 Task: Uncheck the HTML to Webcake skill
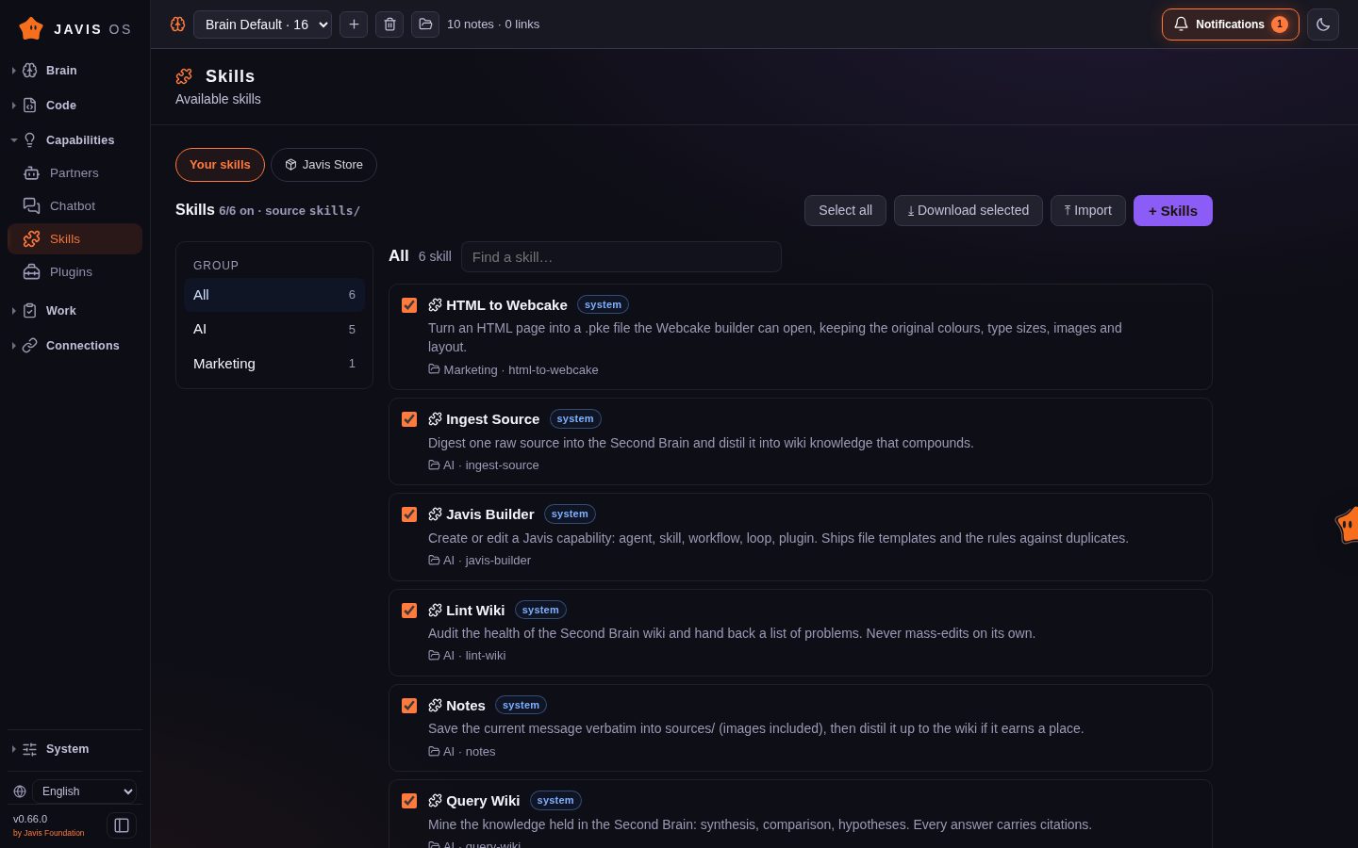pyautogui.click(x=409, y=305)
